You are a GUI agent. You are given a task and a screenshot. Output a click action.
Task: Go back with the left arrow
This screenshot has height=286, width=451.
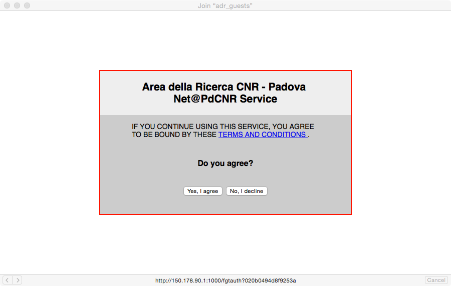pyautogui.click(x=7, y=280)
